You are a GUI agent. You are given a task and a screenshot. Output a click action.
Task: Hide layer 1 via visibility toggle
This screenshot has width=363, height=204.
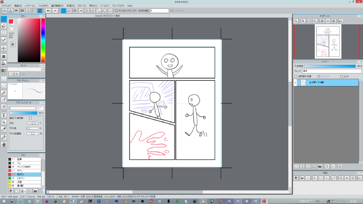pyautogui.click(x=295, y=82)
